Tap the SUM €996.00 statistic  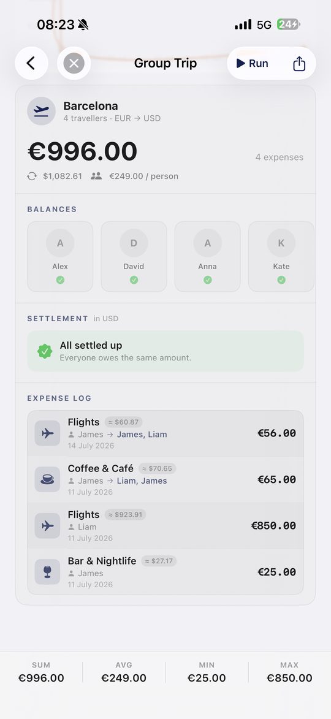pyautogui.click(x=41, y=672)
